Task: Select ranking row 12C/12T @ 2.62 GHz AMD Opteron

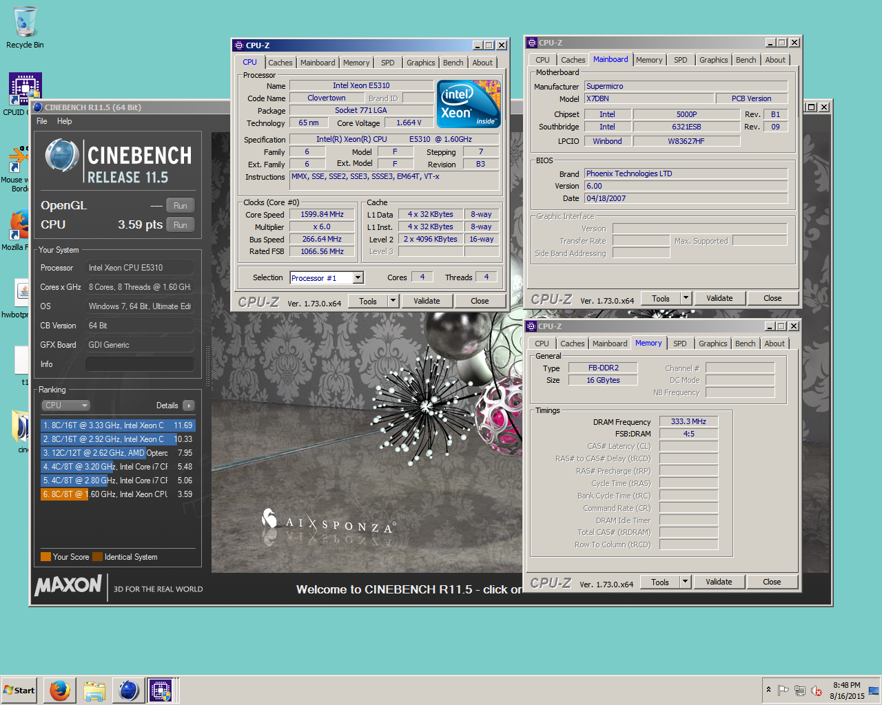Action: [118, 453]
